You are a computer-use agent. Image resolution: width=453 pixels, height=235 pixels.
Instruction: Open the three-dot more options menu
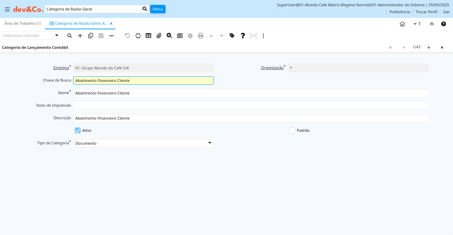263,36
